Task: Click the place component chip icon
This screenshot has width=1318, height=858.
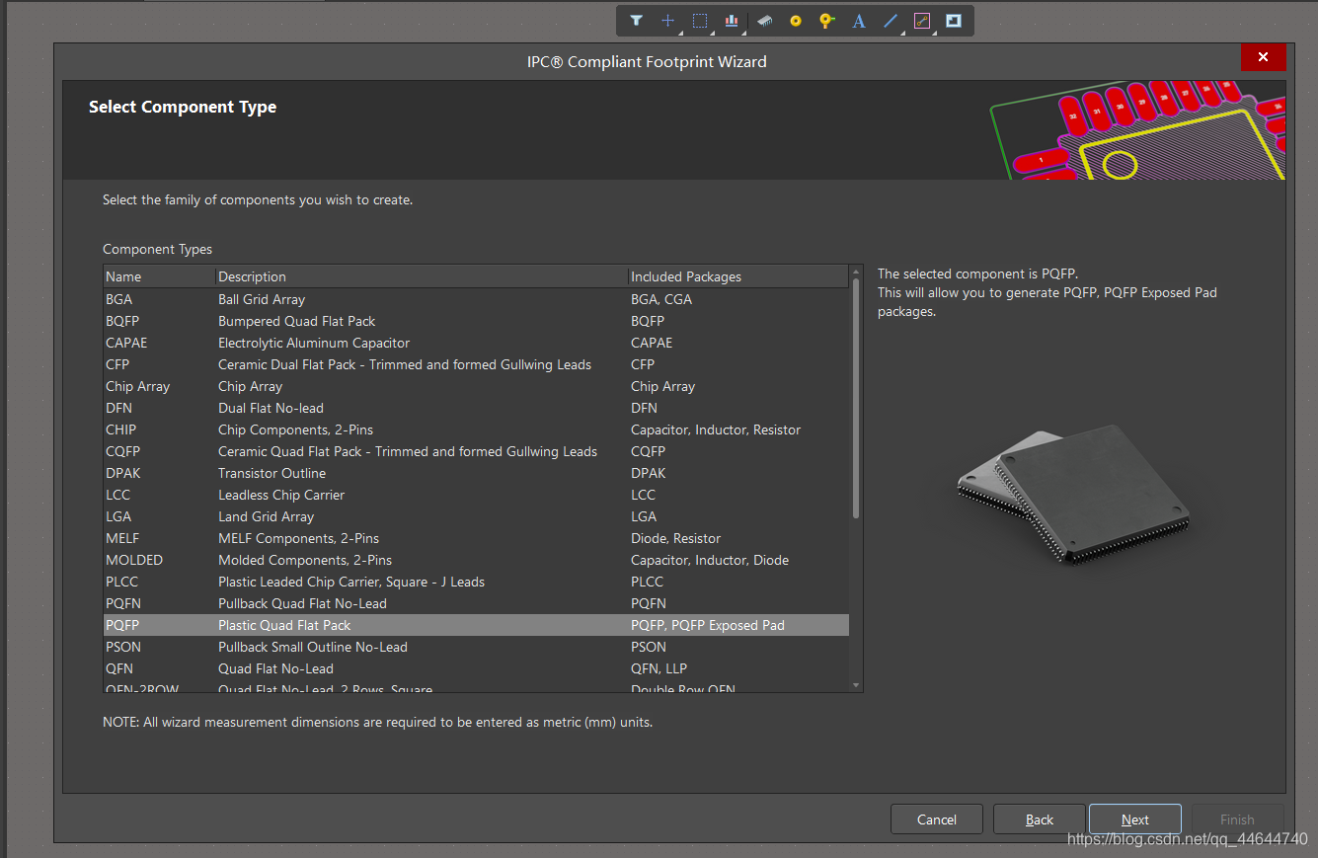Action: (x=764, y=21)
